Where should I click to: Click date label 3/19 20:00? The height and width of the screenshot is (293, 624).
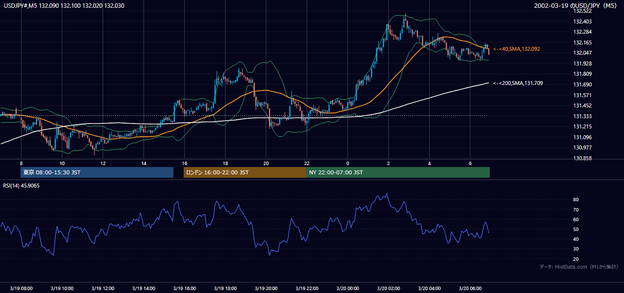(266, 288)
